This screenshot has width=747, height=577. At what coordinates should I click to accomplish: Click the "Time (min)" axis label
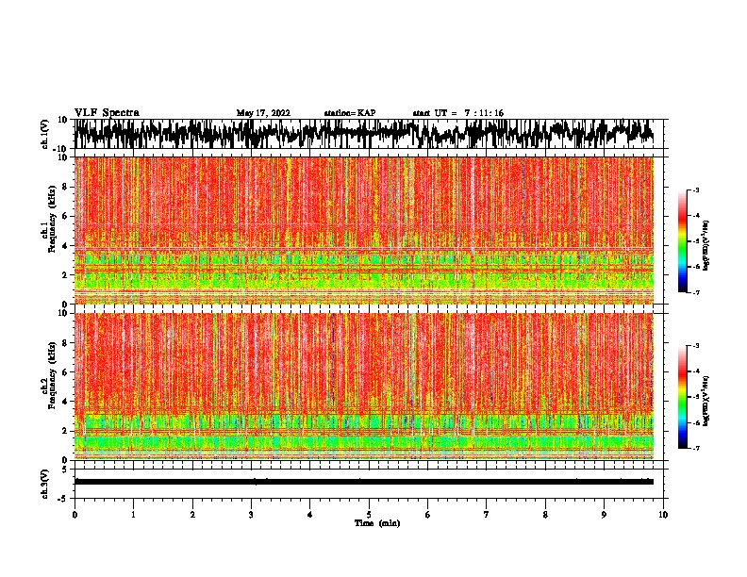coord(377,523)
